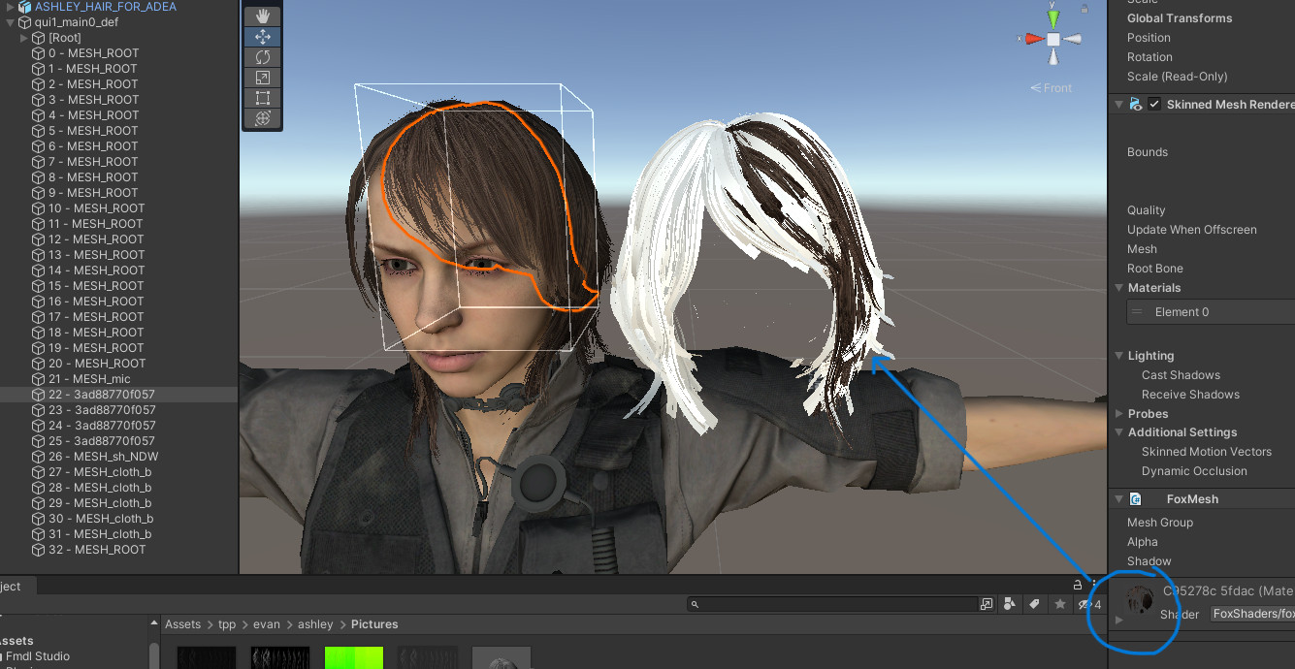
Task: Click cube icon of qui1_main0_def object
Action: tap(25, 22)
